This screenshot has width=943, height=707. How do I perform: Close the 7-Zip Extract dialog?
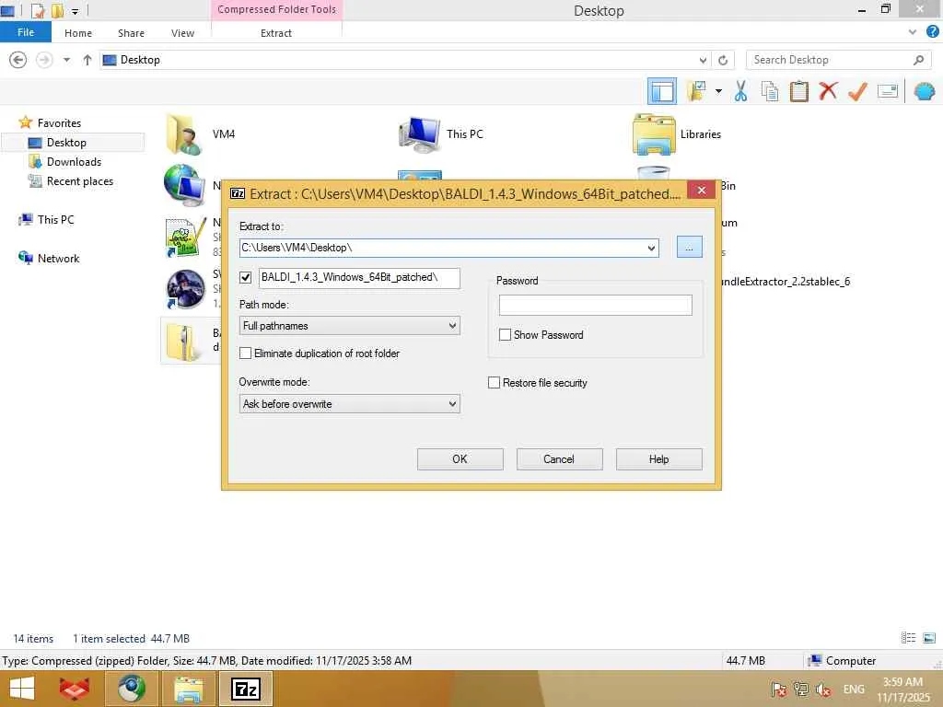(701, 190)
